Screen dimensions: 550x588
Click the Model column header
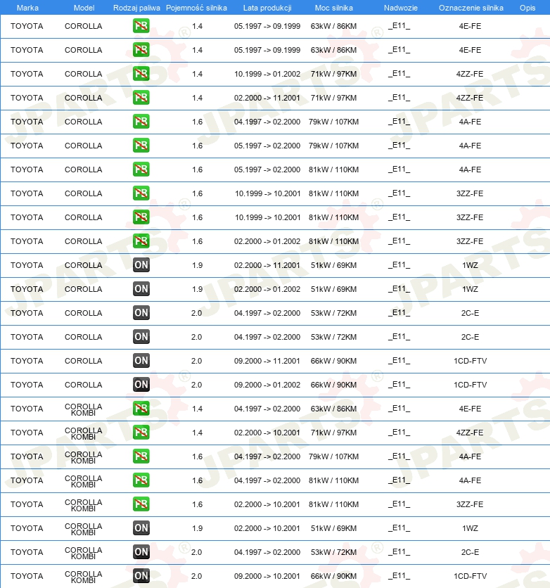coord(84,8)
